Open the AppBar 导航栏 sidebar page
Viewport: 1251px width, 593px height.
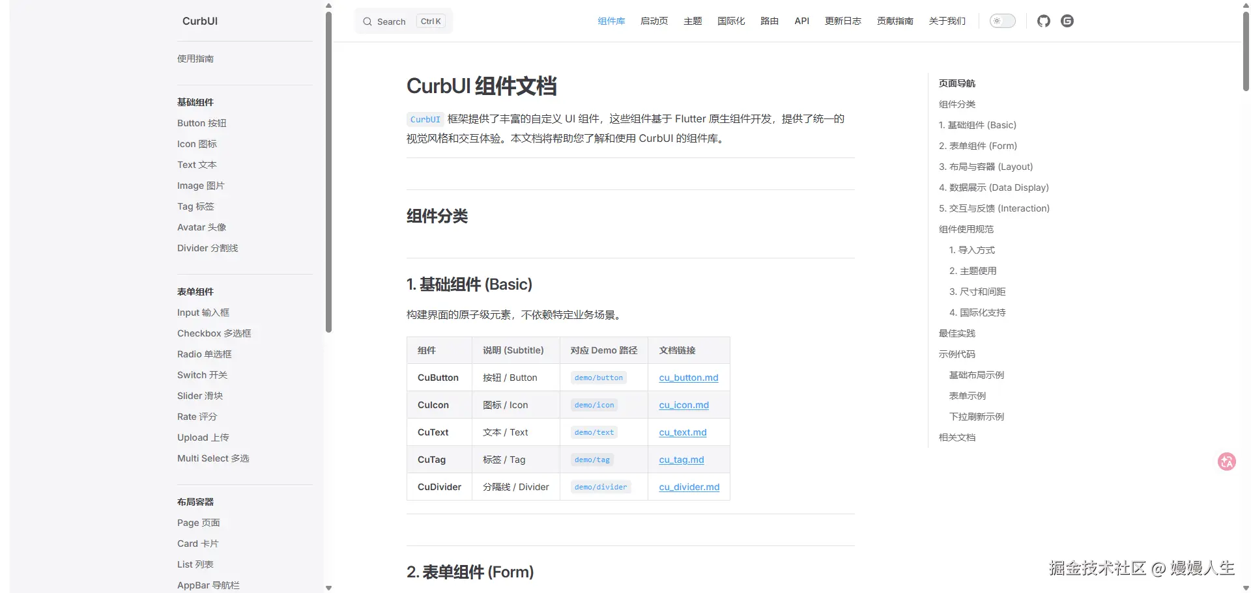tap(208, 585)
